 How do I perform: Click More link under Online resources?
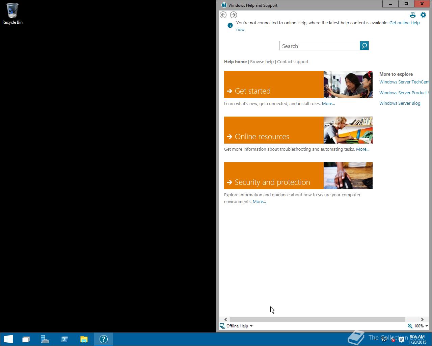click(x=362, y=149)
